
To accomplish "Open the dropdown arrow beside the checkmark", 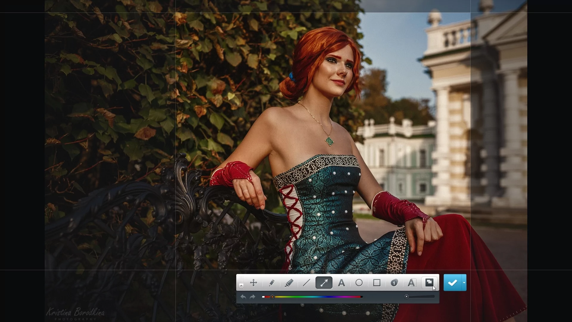I will coord(464,283).
